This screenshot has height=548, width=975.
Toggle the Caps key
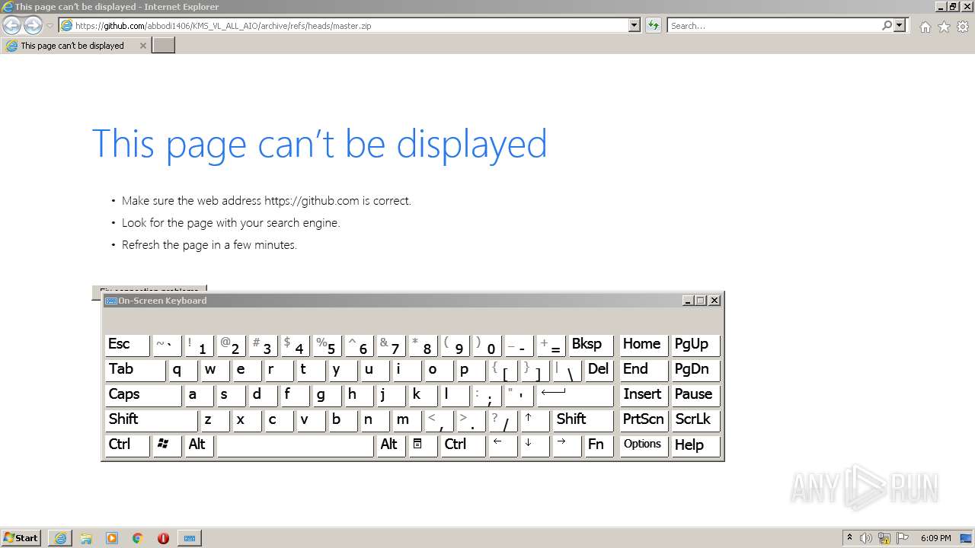[x=143, y=394]
